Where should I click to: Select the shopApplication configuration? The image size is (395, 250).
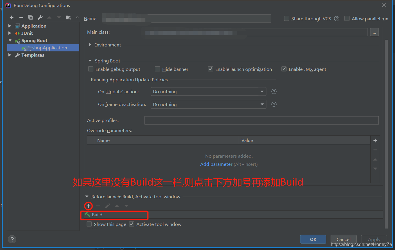click(43, 48)
